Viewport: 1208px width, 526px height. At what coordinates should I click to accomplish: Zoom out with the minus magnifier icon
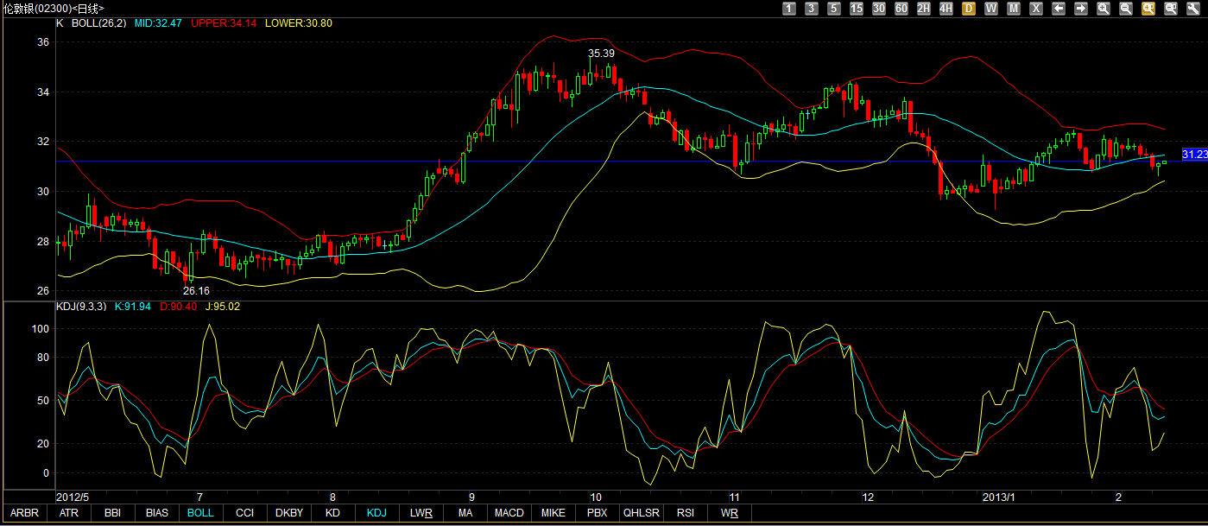pos(1126,8)
